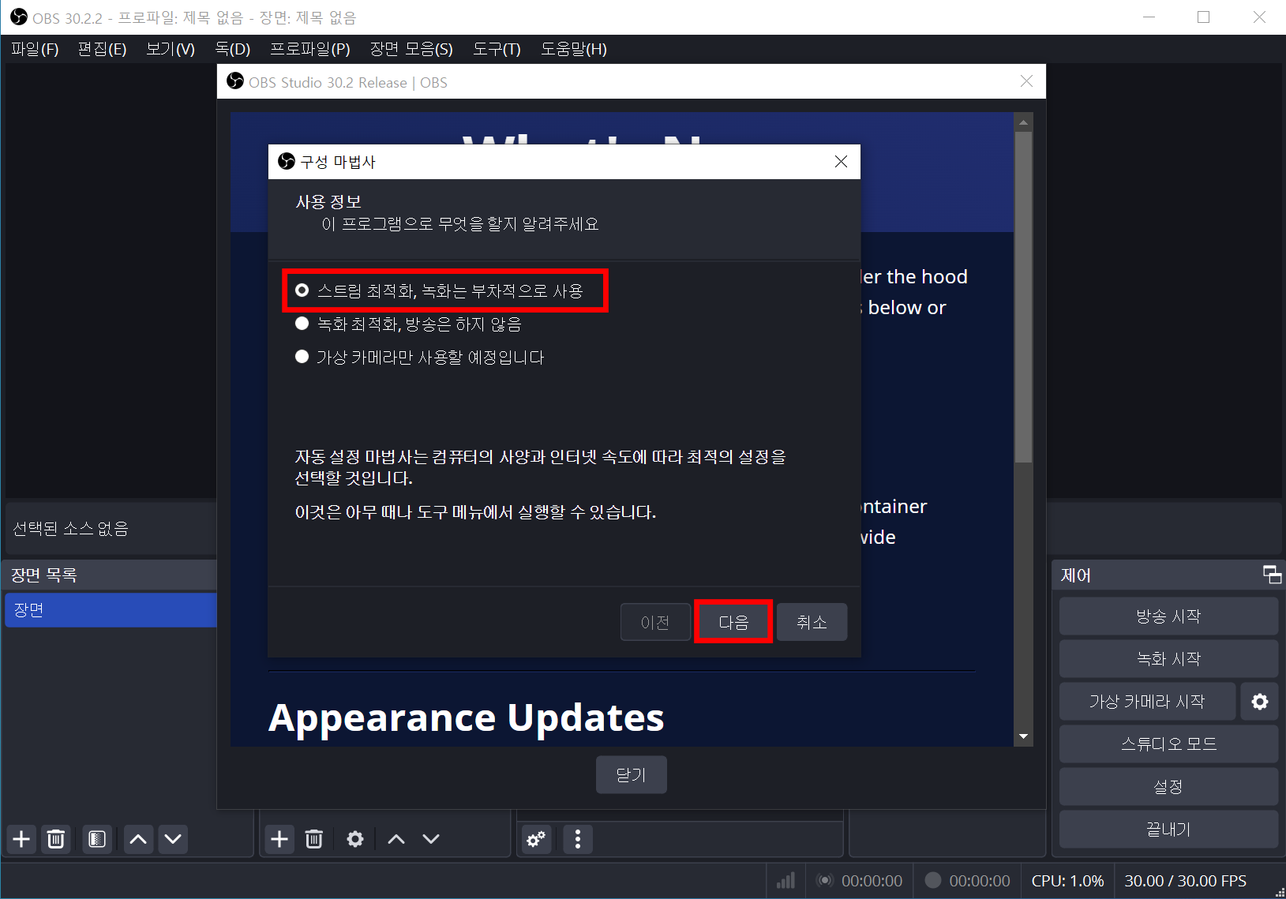Click 끝내기 button
Image resolution: width=1286 pixels, height=899 pixels.
point(1168,830)
